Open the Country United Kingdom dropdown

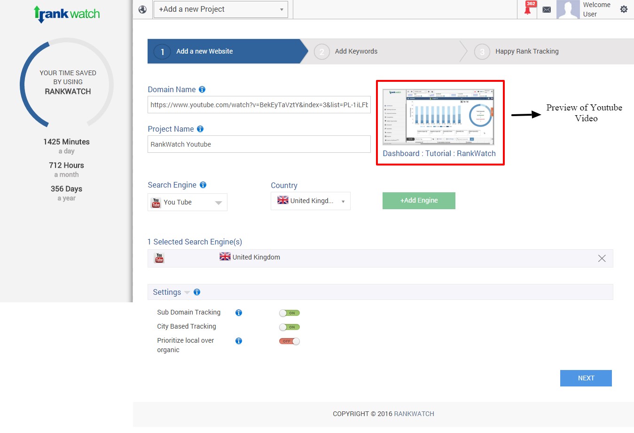[311, 201]
